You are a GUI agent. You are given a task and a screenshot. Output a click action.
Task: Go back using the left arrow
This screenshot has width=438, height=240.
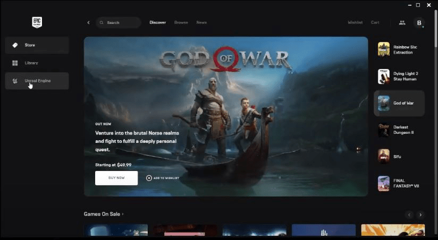pyautogui.click(x=89, y=23)
